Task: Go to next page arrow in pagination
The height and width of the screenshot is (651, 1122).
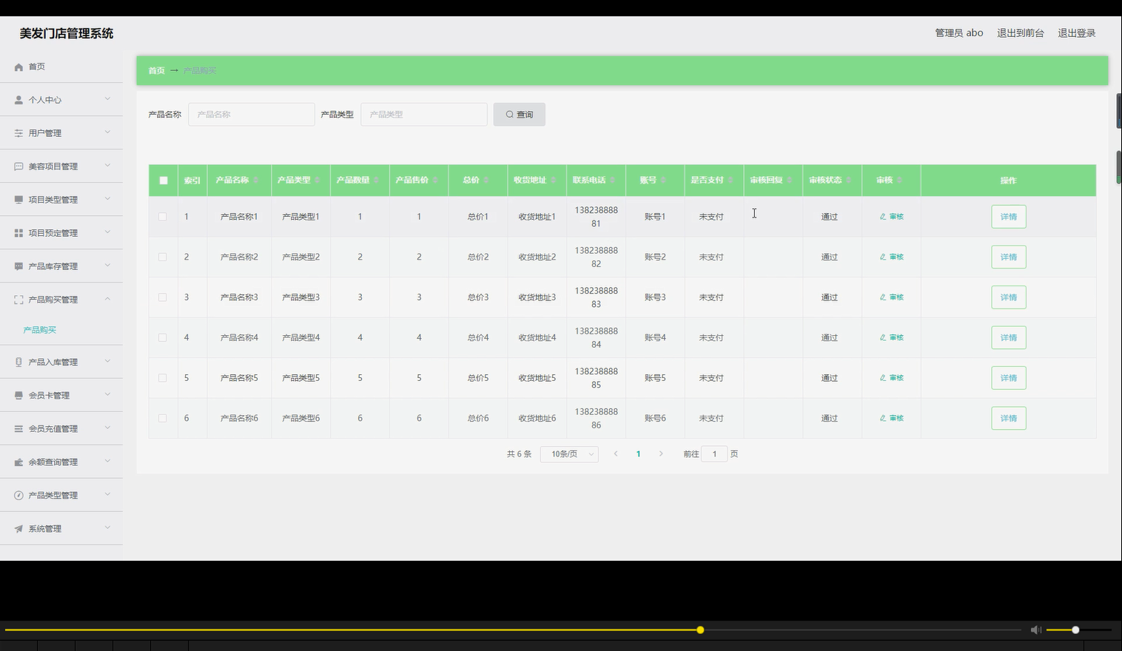Action: tap(661, 454)
